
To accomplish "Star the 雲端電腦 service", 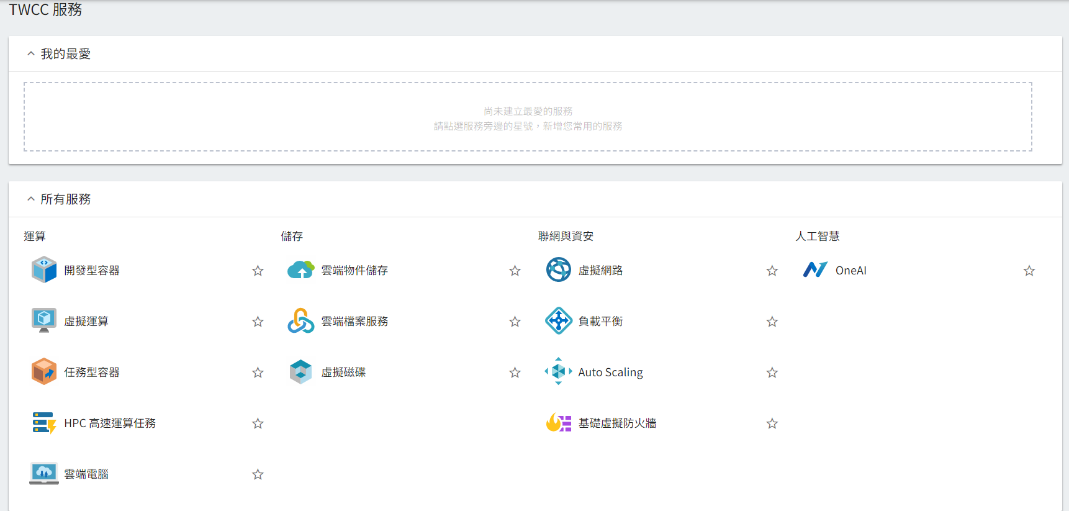I will coord(258,474).
